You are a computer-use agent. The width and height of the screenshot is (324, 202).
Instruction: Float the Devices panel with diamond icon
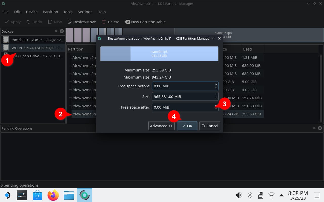coord(56,31)
